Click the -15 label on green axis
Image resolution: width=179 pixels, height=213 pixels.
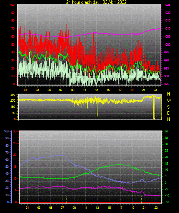(x=167, y=202)
